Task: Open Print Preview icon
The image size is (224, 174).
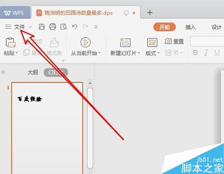Action: tap(64, 27)
